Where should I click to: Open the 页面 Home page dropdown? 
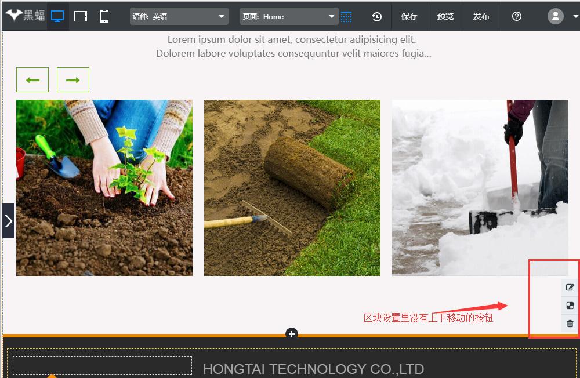288,16
